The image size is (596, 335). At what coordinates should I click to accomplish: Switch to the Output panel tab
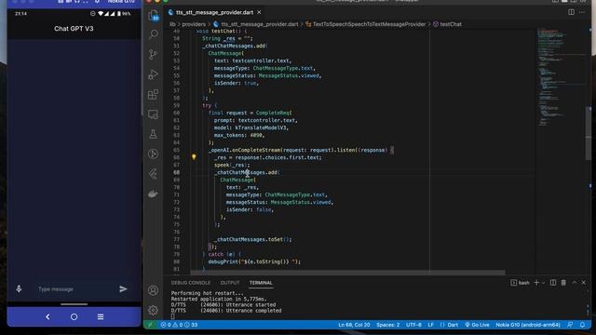pyautogui.click(x=230, y=283)
